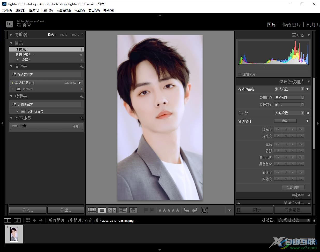
Task: Hide the filmstrip using bottom arrow
Action: coord(160,250)
